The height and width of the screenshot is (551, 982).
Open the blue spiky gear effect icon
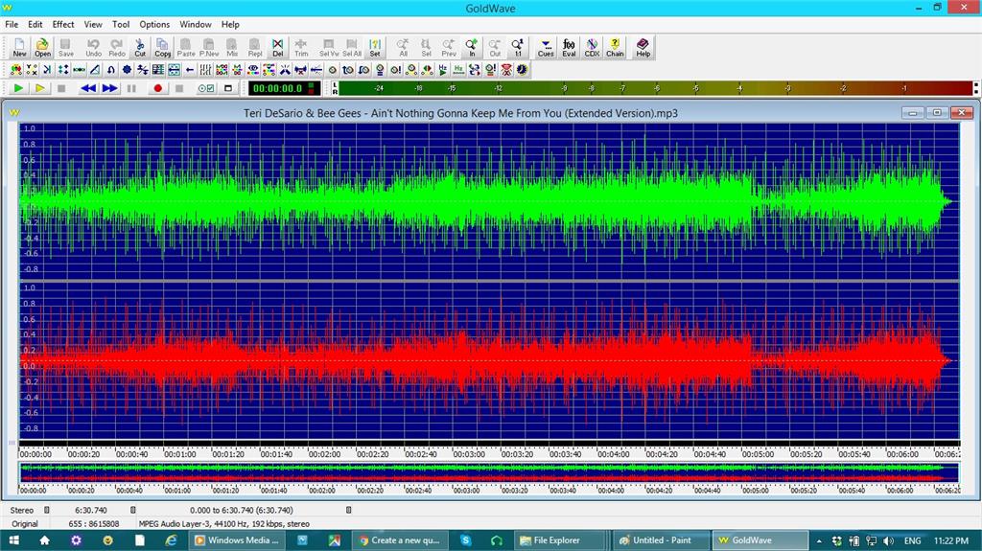coord(128,70)
